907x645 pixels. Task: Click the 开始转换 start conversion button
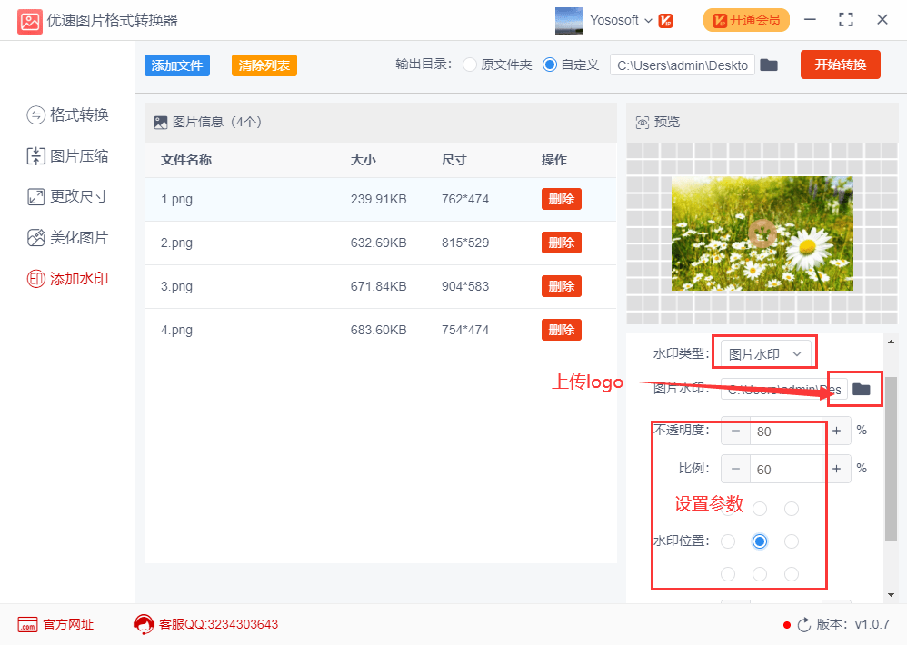pyautogui.click(x=841, y=64)
